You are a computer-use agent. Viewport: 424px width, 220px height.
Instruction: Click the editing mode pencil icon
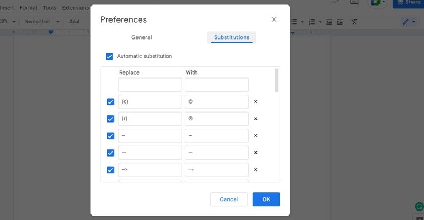click(406, 22)
